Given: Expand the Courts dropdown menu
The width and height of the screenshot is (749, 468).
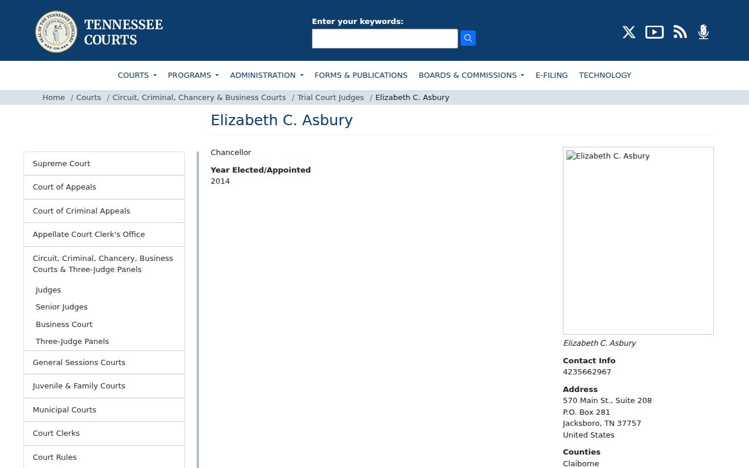Looking at the screenshot, I should point(137,75).
